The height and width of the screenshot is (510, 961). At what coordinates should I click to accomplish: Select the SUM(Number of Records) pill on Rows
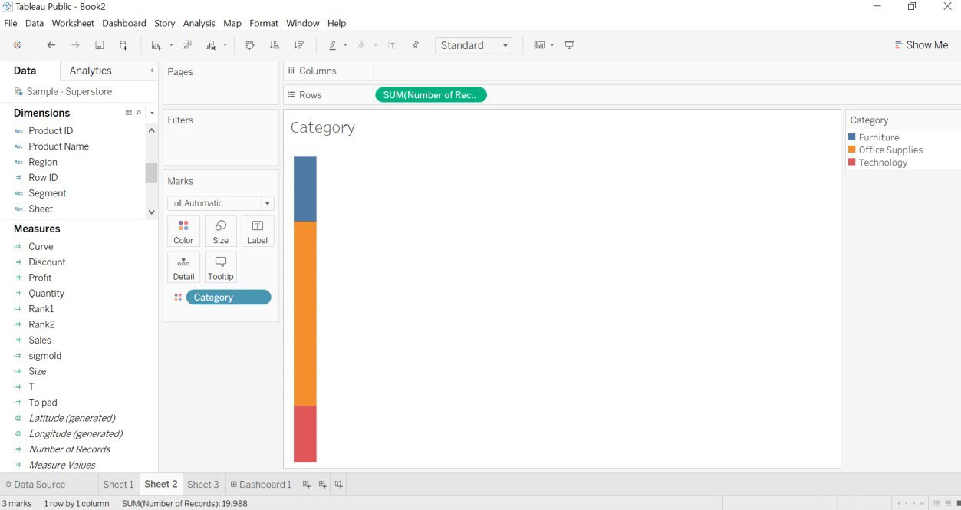[431, 95]
